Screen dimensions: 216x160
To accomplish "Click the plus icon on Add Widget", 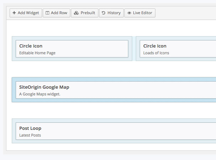I will (x=14, y=13).
